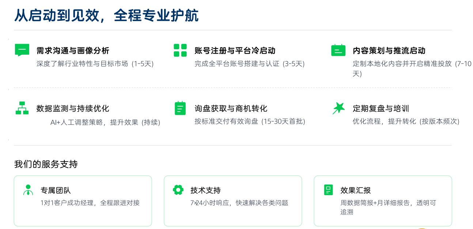Click the 技术支持 card title
The width and height of the screenshot is (473, 229).
coord(205,190)
